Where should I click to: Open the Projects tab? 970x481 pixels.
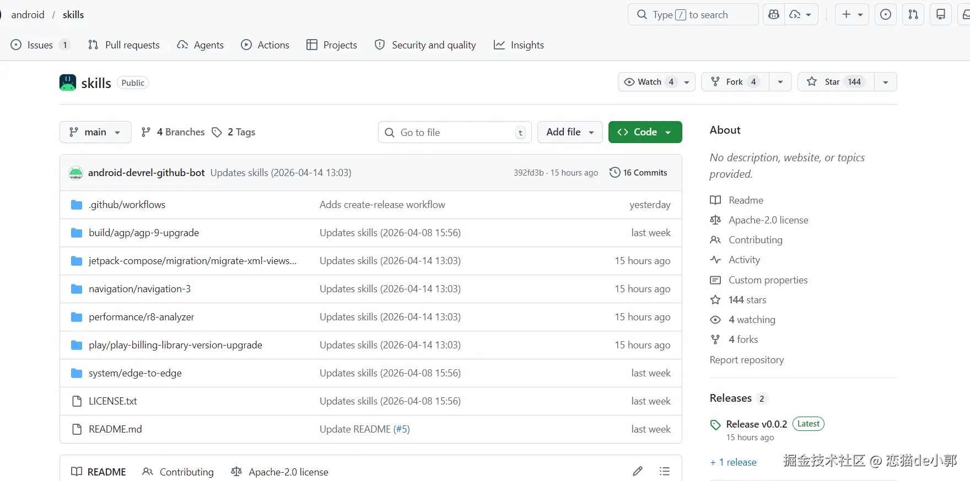(332, 45)
